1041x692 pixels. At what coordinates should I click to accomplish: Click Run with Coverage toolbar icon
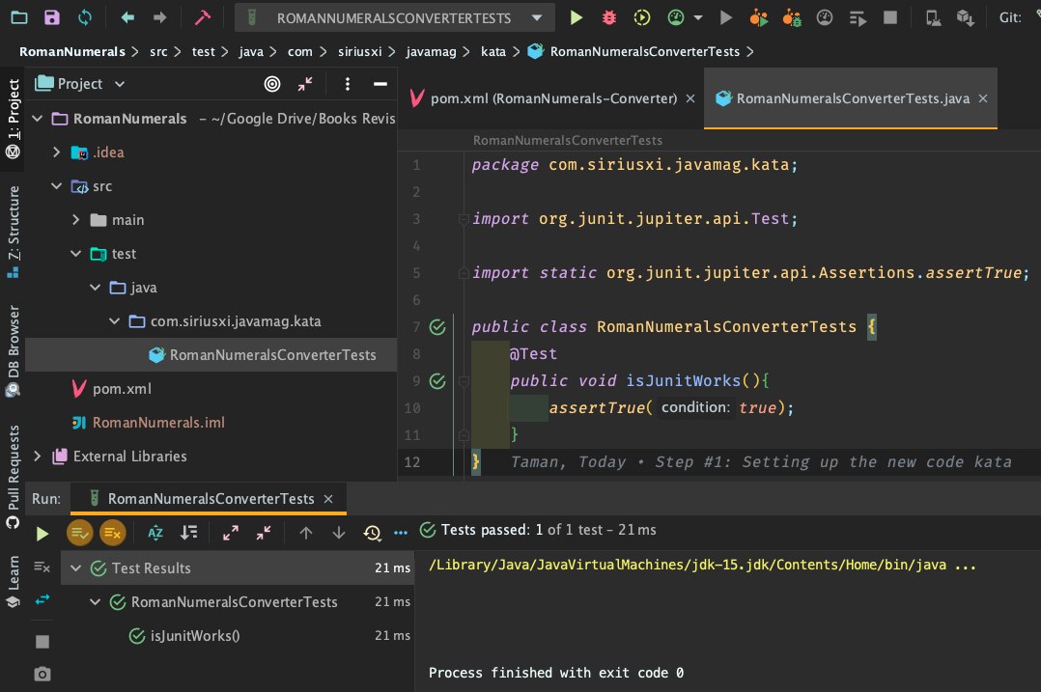coord(642,17)
